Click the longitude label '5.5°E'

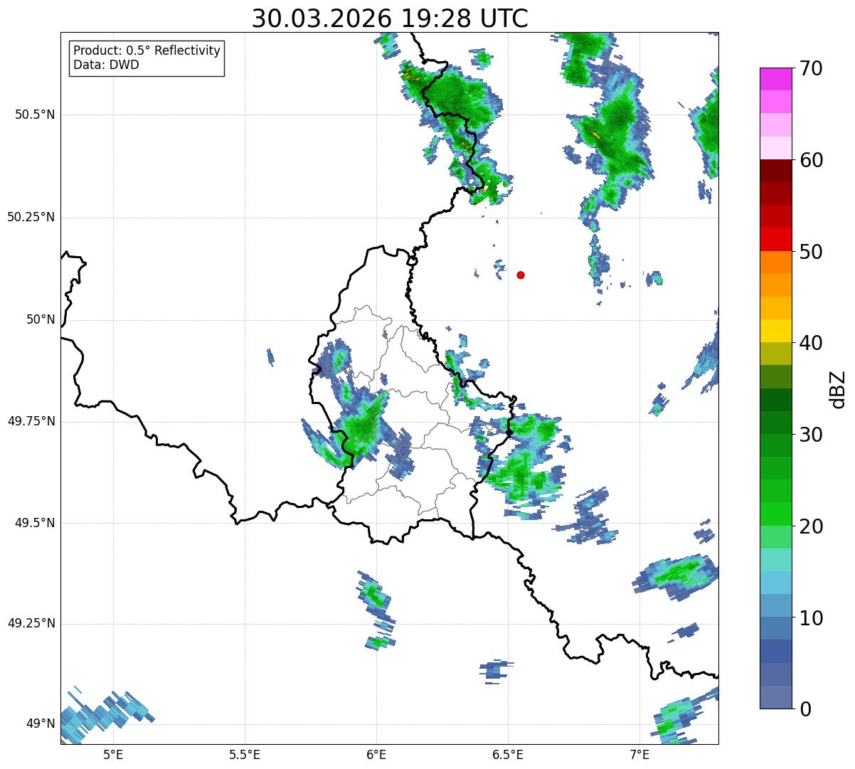pyautogui.click(x=245, y=754)
